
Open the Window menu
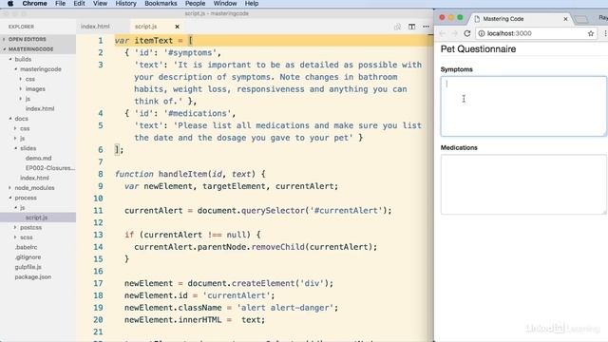pos(225,4)
